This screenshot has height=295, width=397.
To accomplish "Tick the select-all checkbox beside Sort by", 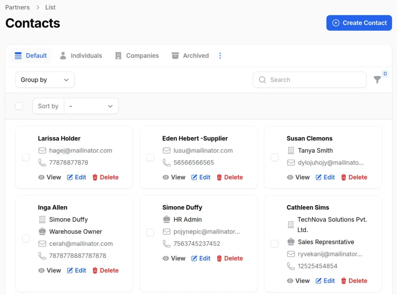I will click(x=19, y=106).
